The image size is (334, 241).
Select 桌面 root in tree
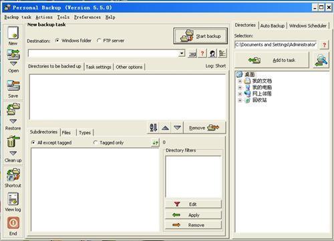click(250, 74)
